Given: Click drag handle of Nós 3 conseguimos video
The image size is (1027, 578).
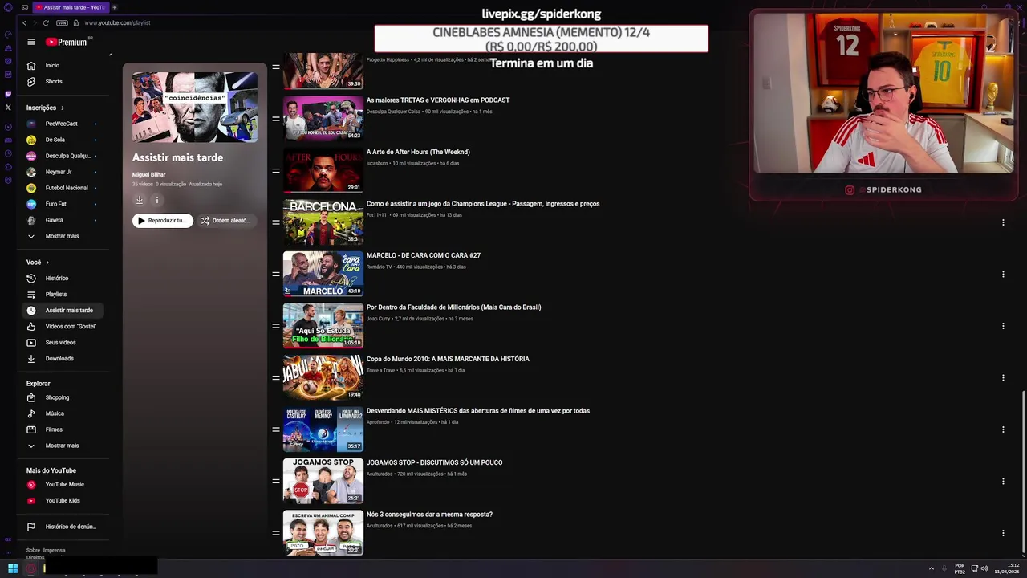Looking at the screenshot, I should point(275,533).
